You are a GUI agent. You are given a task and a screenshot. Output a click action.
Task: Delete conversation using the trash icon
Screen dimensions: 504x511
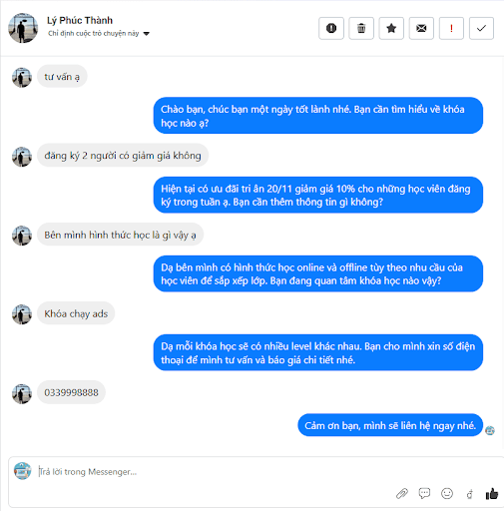tap(361, 28)
